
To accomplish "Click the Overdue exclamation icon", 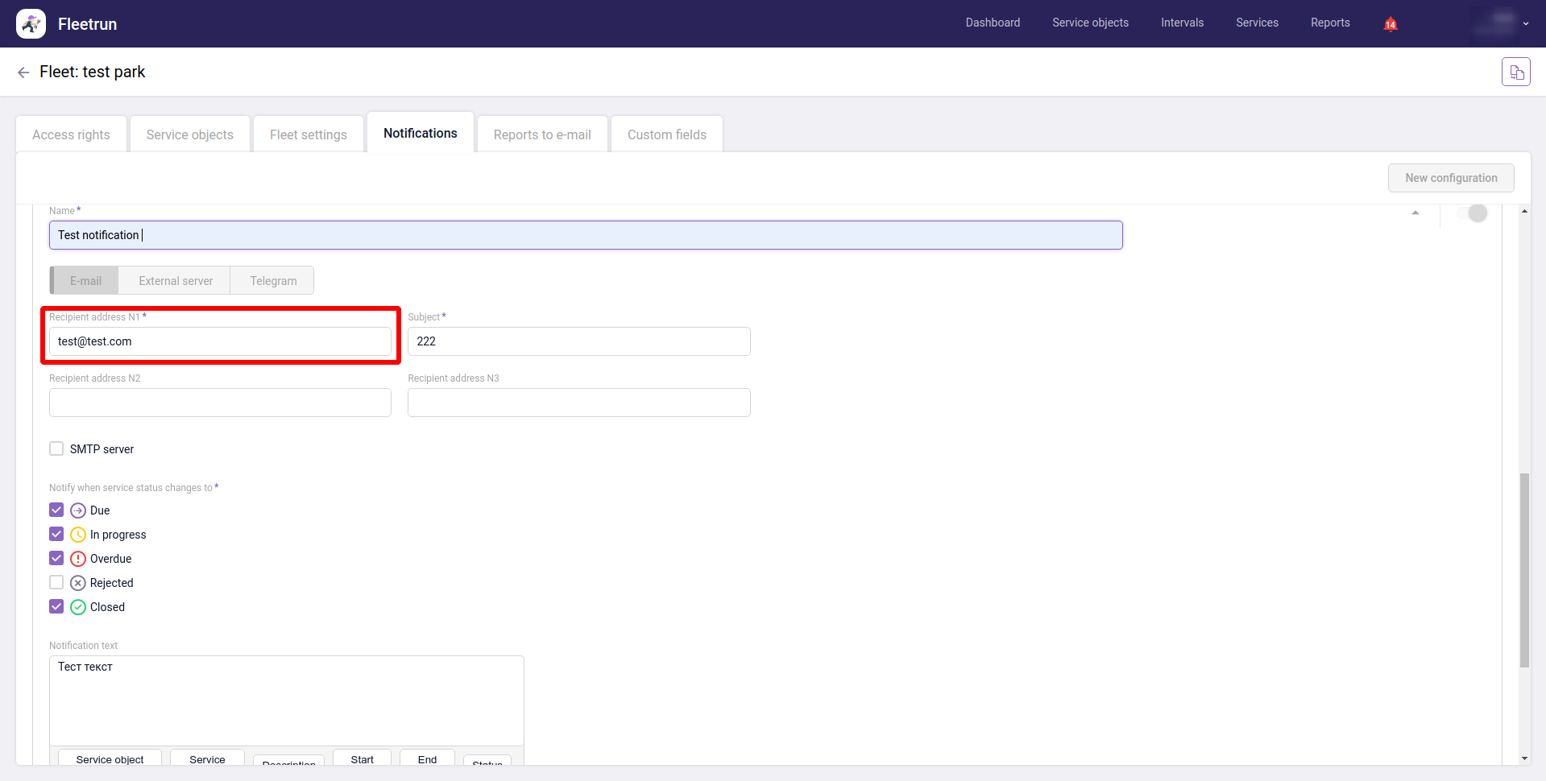I will tap(78, 559).
